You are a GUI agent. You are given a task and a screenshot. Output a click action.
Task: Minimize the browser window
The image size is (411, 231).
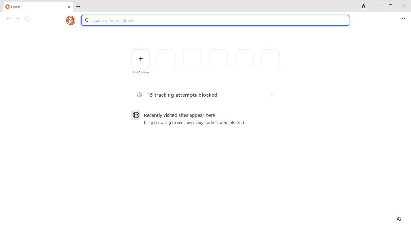pos(377,6)
